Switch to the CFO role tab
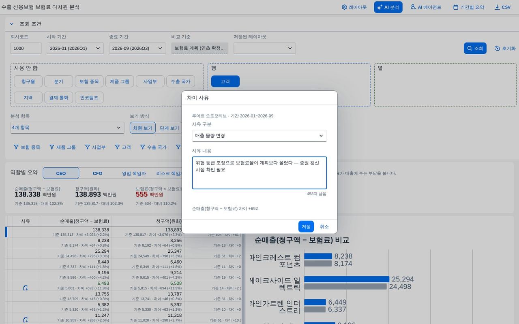 [97, 173]
